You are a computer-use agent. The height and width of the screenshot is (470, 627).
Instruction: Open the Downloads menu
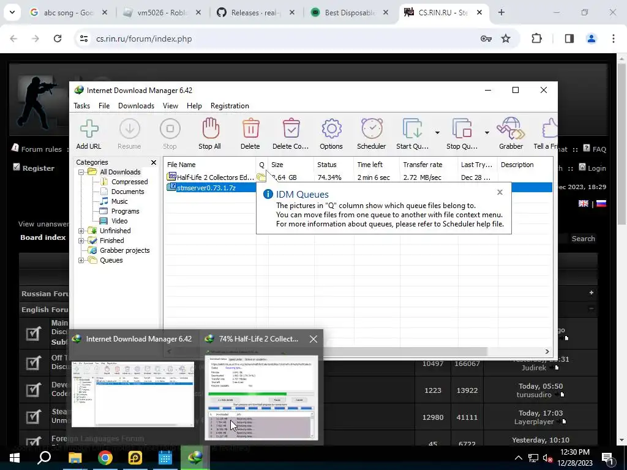click(136, 106)
